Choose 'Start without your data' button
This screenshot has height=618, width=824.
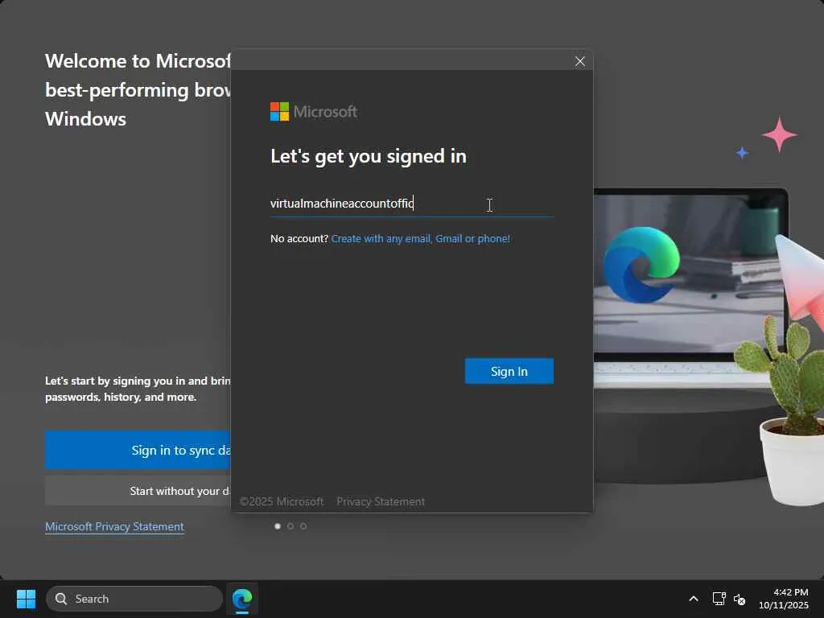138,491
